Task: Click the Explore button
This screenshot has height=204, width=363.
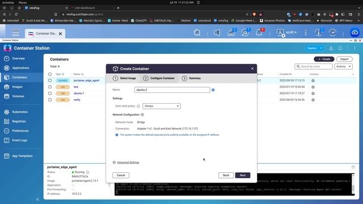Action: (x=312, y=48)
